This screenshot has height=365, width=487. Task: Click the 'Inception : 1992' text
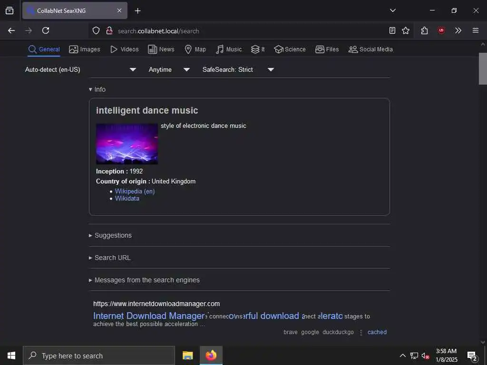click(119, 171)
